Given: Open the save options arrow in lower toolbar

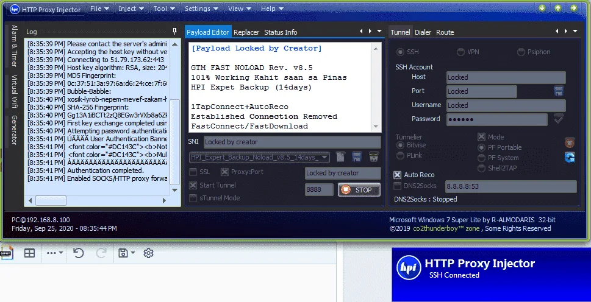Looking at the screenshot, I should coord(133,253).
